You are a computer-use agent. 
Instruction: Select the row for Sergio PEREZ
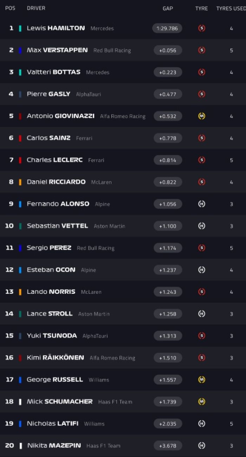point(123,248)
